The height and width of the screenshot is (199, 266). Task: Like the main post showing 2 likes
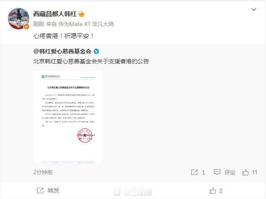(x=213, y=191)
